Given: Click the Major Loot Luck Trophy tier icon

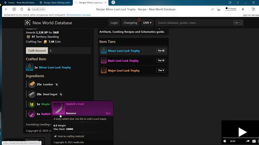Looking at the screenshot, I should tap(104, 70).
